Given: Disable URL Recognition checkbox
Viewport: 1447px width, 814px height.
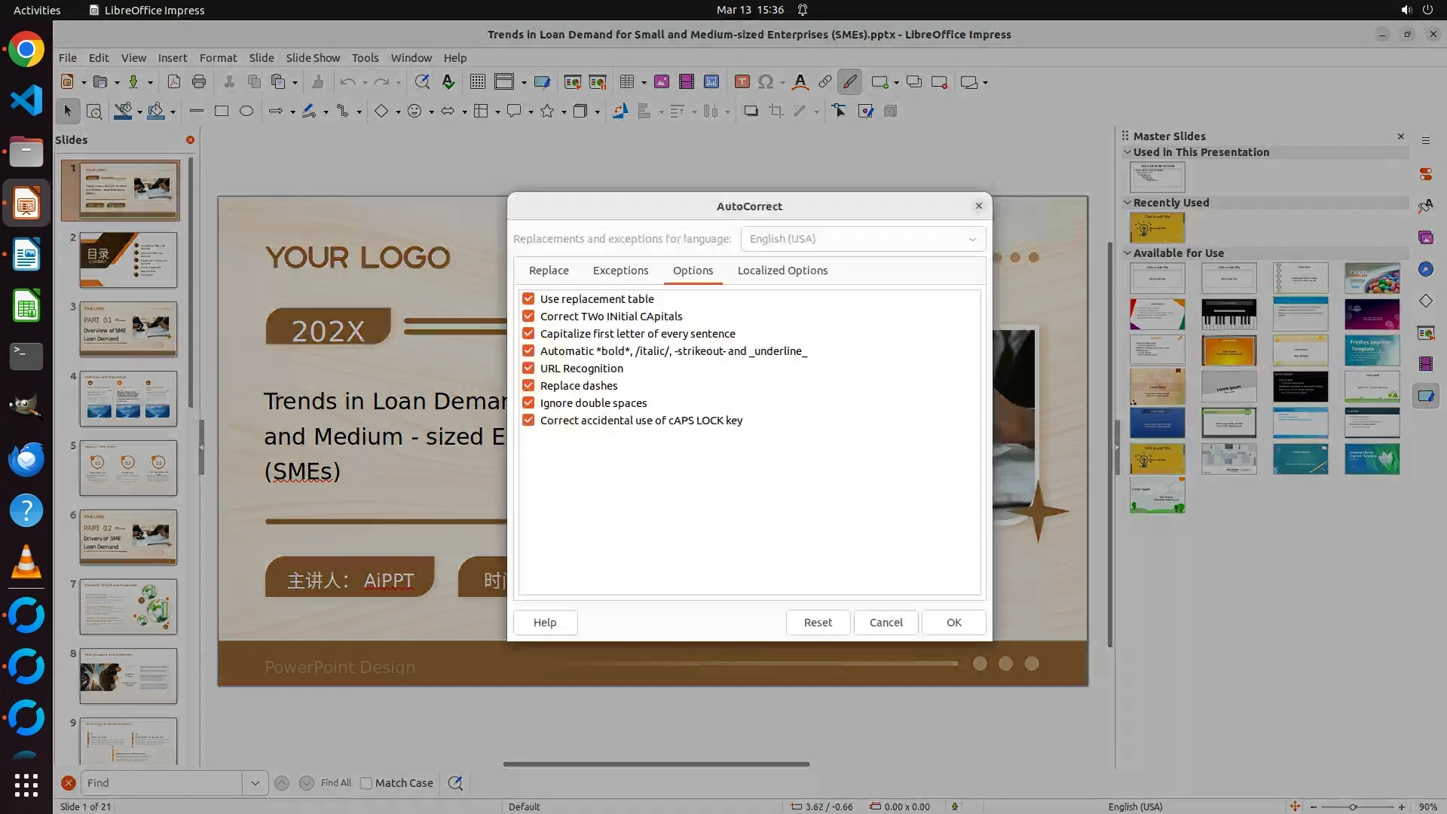Looking at the screenshot, I should pos(528,369).
